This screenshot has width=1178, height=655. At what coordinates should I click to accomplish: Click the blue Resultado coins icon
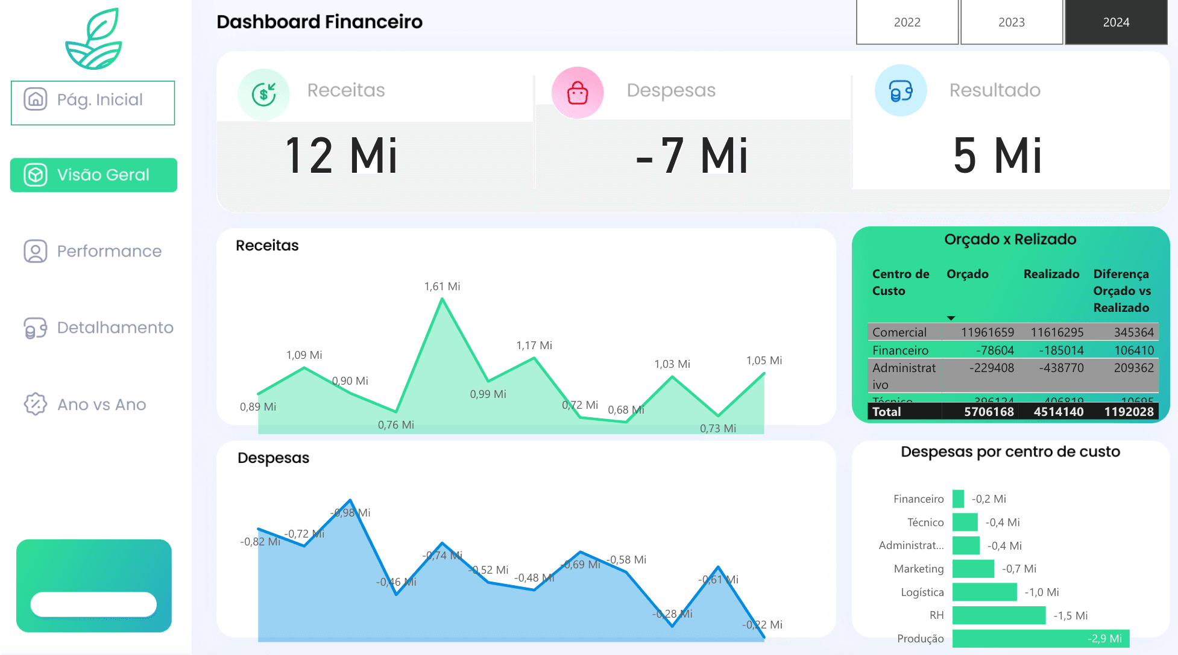(x=900, y=91)
